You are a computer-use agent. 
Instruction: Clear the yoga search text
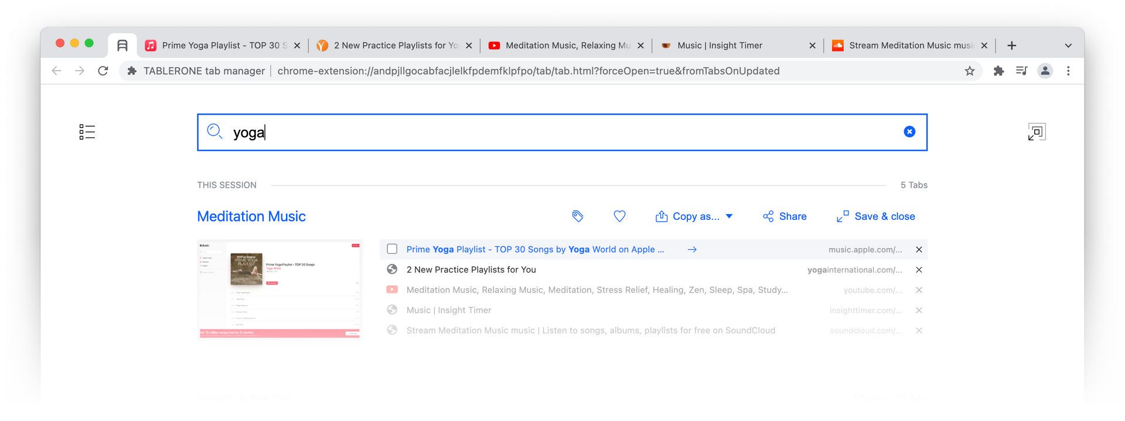pos(909,132)
